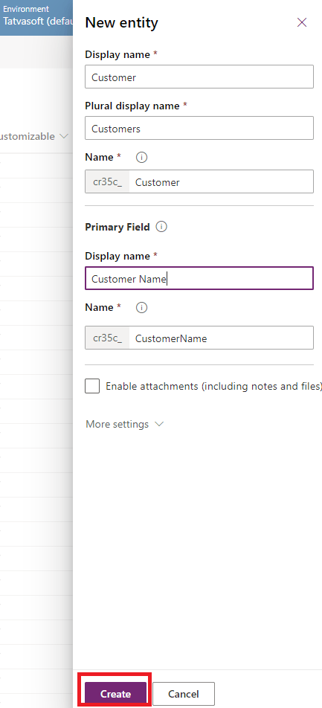Focus the entity Display name field containing Customer

click(199, 77)
